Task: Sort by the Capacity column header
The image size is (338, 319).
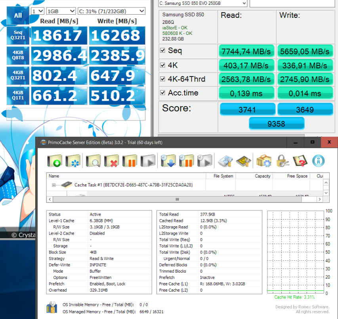Action: point(254,176)
